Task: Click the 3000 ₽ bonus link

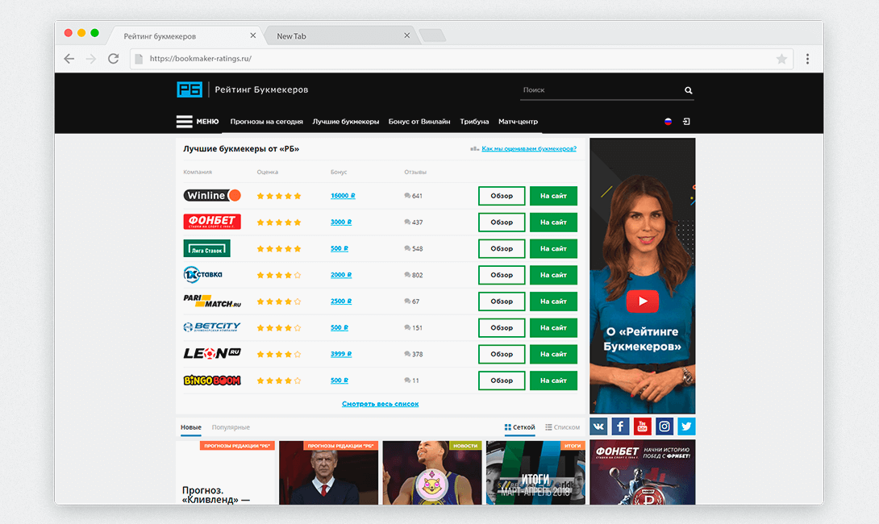Action: pyautogui.click(x=341, y=222)
